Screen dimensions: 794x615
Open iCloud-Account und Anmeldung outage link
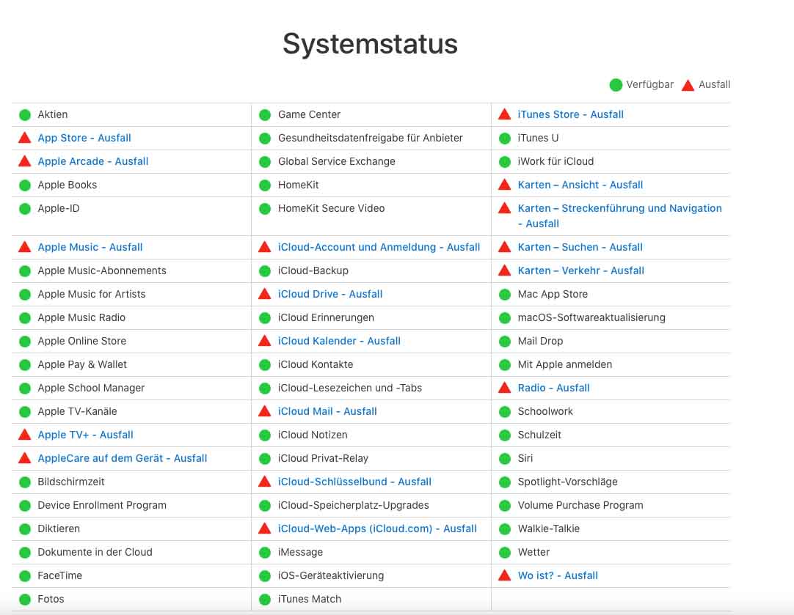coord(379,247)
